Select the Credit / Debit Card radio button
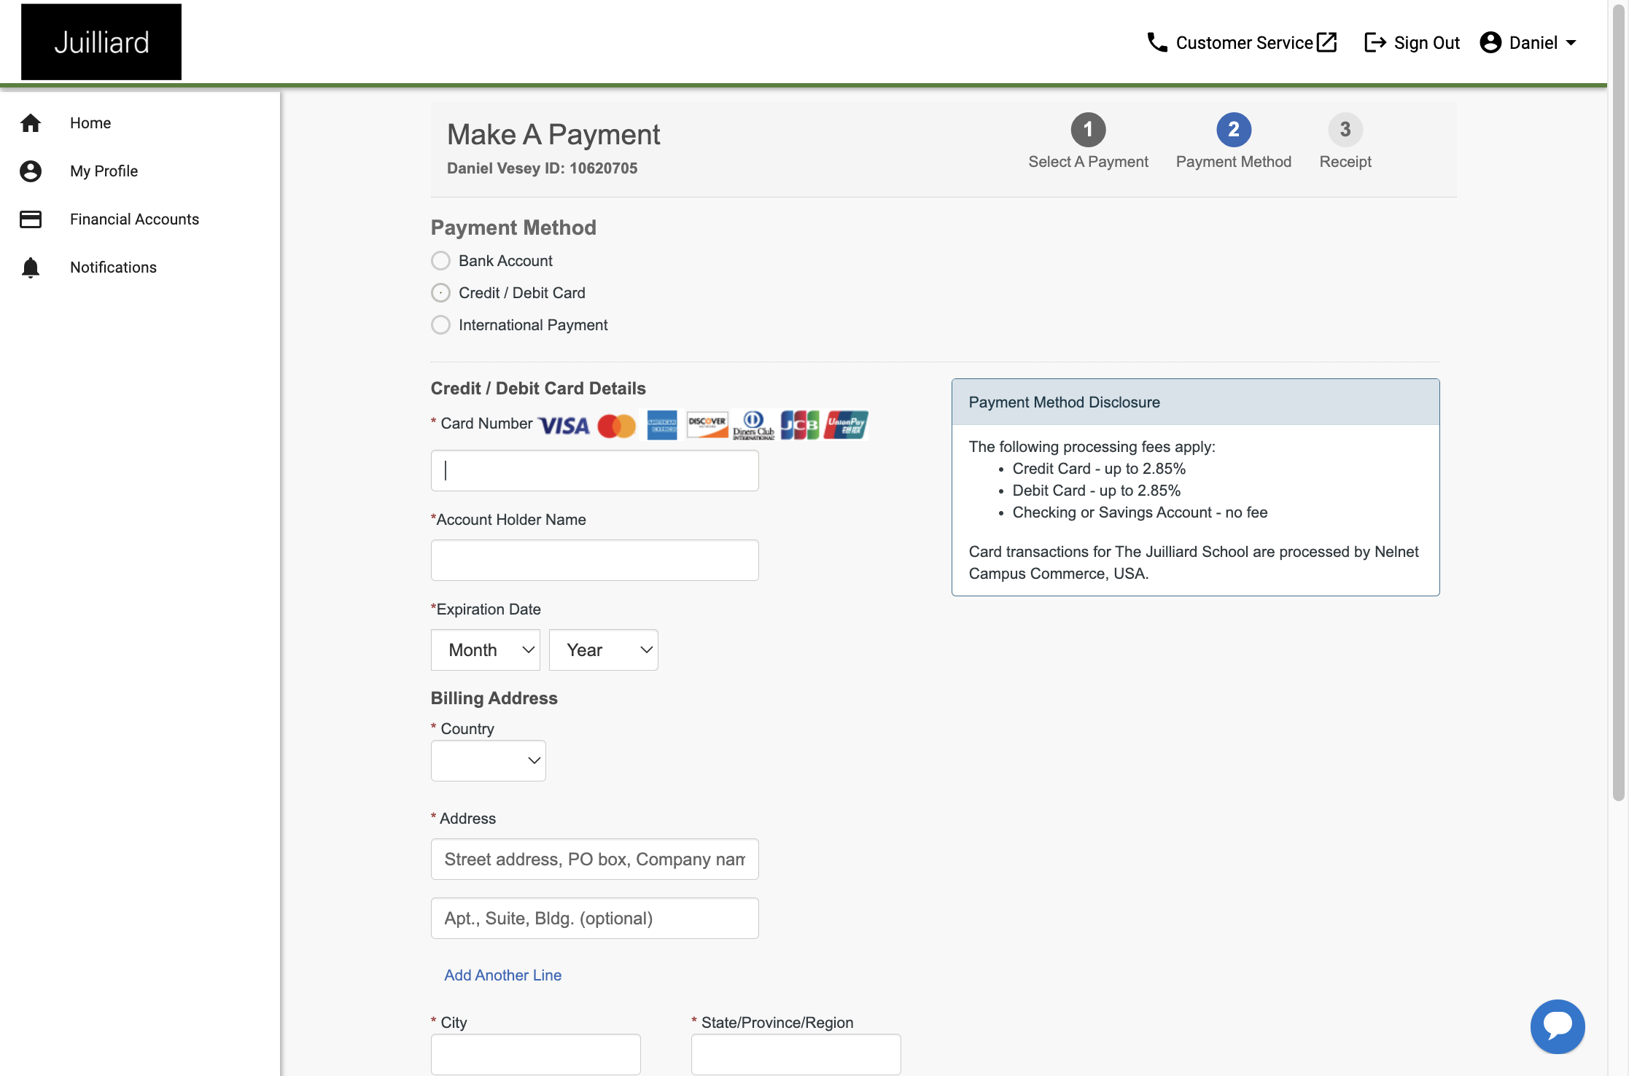 click(x=440, y=293)
